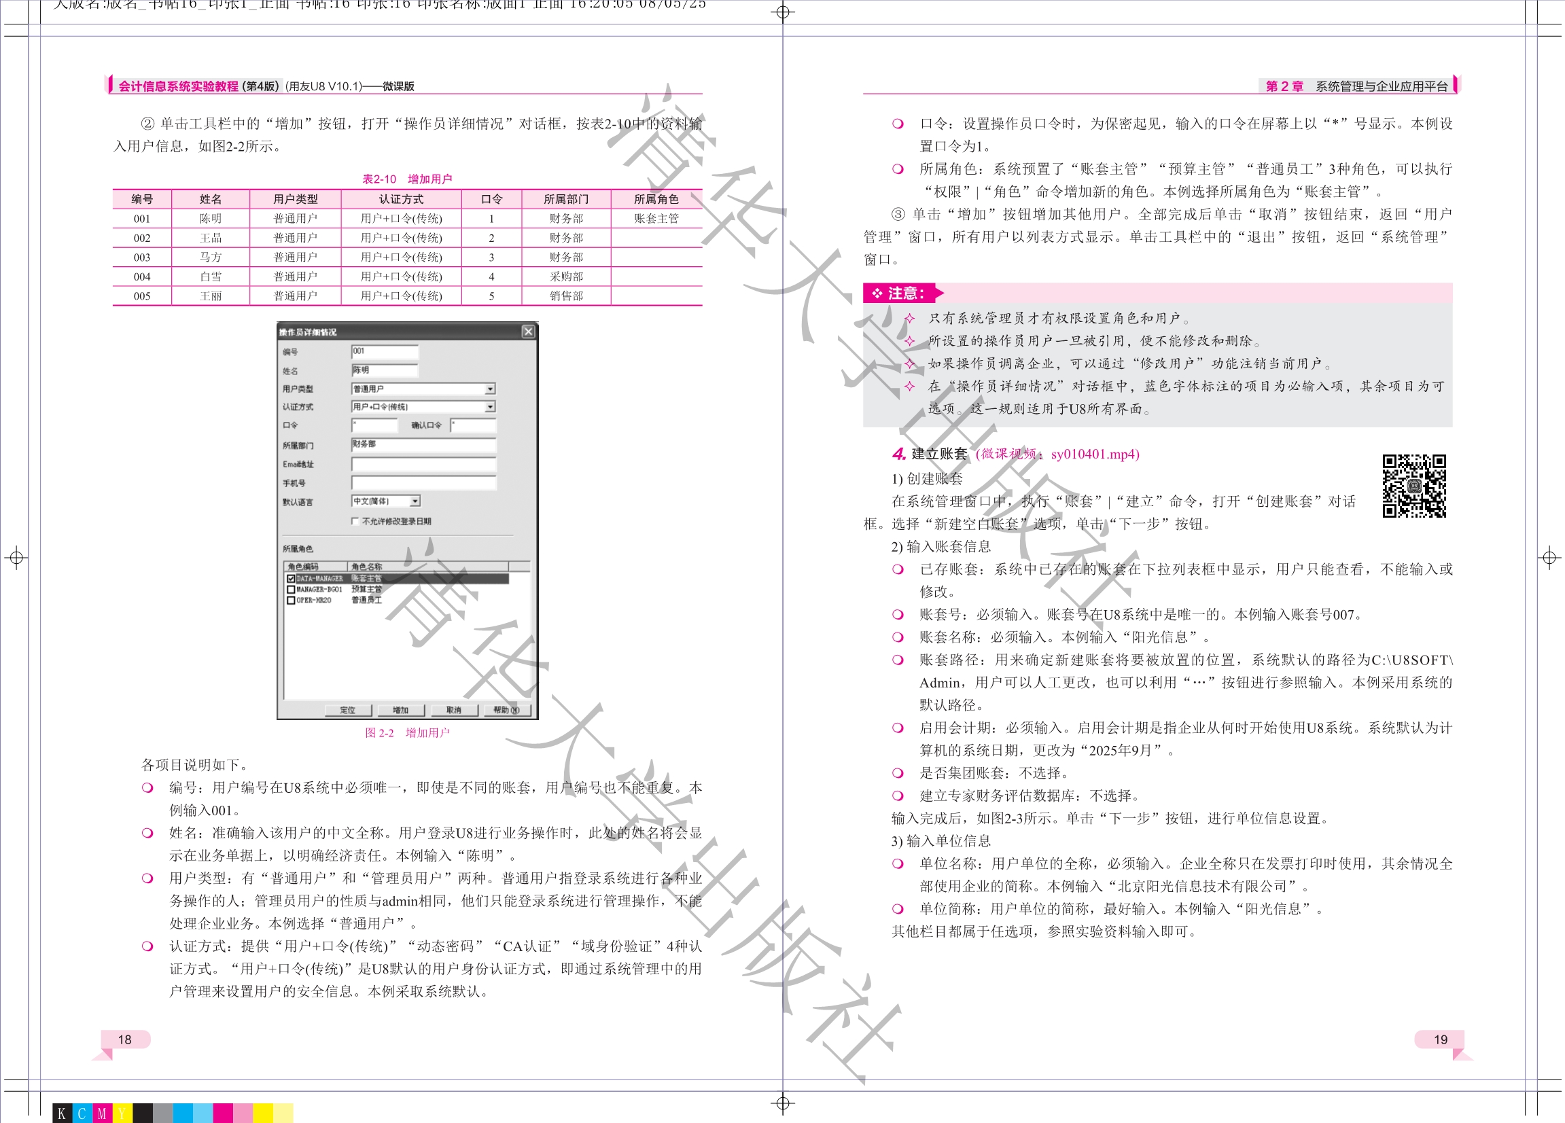Close the 操作员详细情况 dialog with X
This screenshot has width=1565, height=1123.
(528, 332)
